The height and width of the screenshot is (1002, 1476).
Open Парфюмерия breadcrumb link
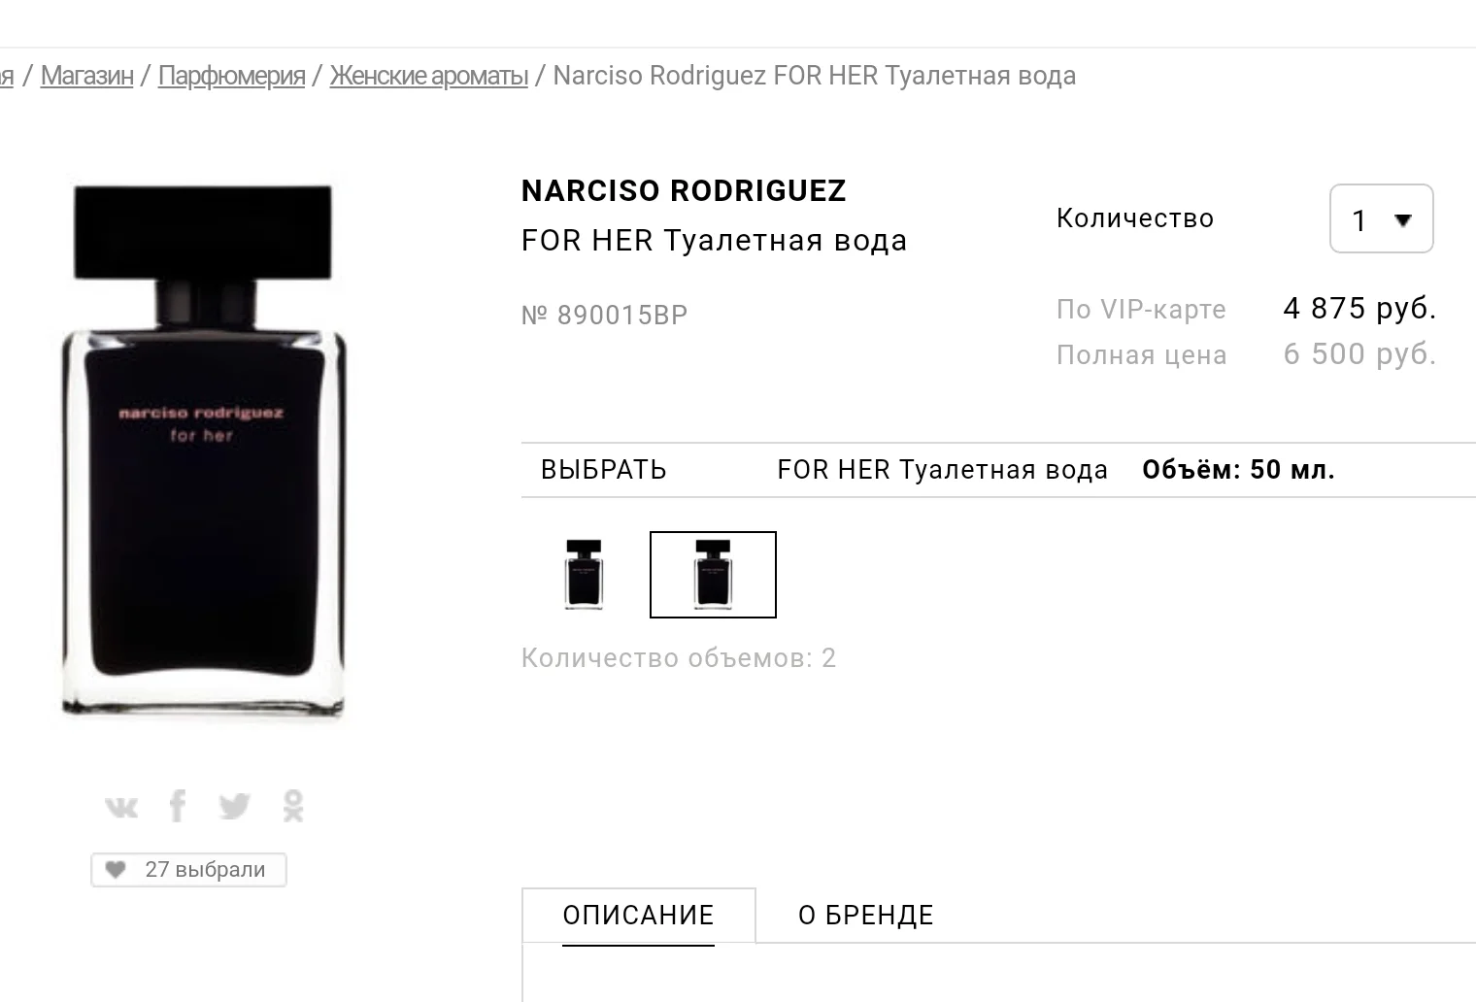click(x=232, y=76)
